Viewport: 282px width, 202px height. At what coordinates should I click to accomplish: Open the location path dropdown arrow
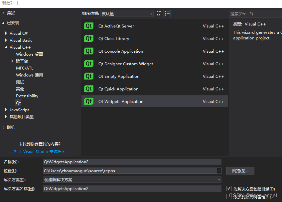pos(219,171)
